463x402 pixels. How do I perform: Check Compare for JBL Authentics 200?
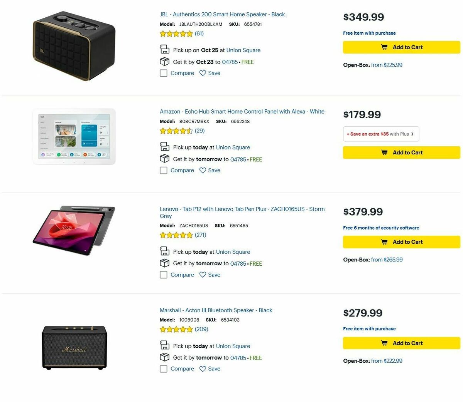click(x=164, y=73)
